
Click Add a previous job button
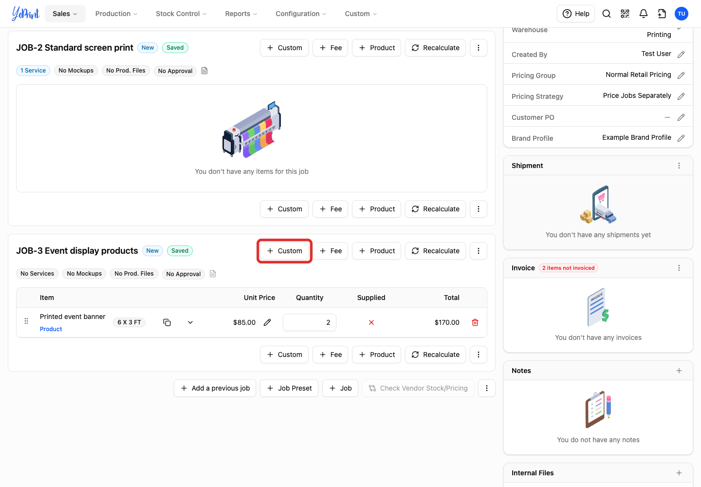[x=215, y=388]
